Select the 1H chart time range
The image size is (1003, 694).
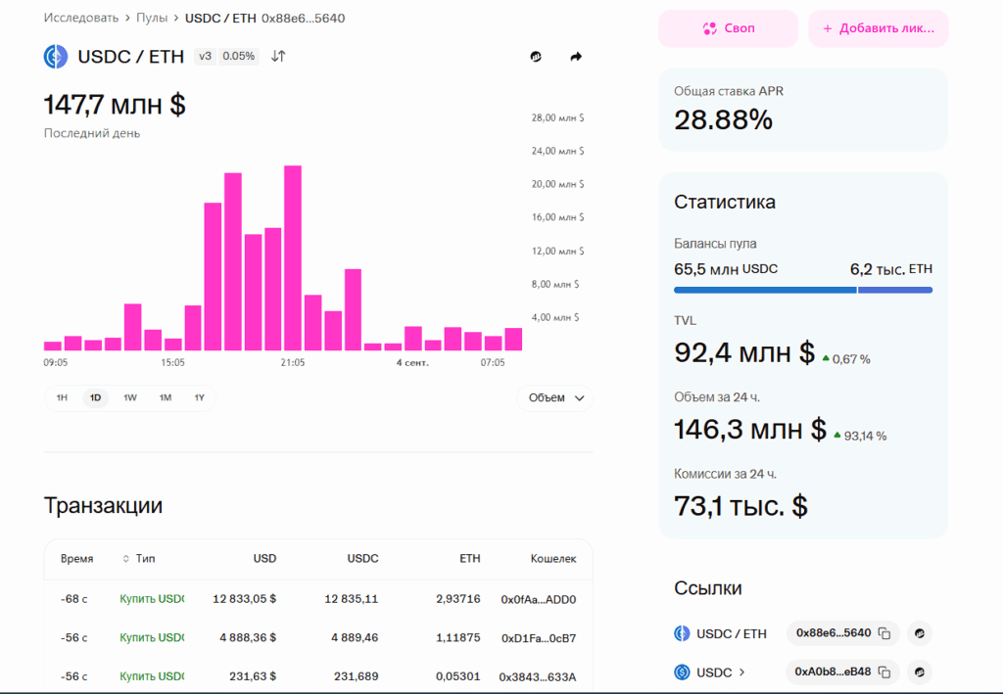pyautogui.click(x=62, y=397)
